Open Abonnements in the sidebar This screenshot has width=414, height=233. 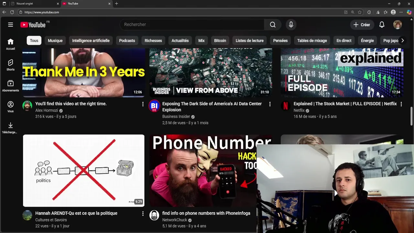[x=10, y=86]
